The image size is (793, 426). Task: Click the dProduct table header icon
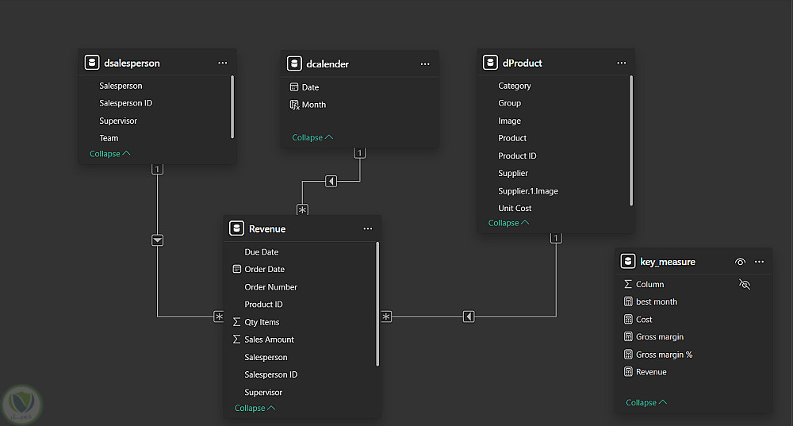491,63
